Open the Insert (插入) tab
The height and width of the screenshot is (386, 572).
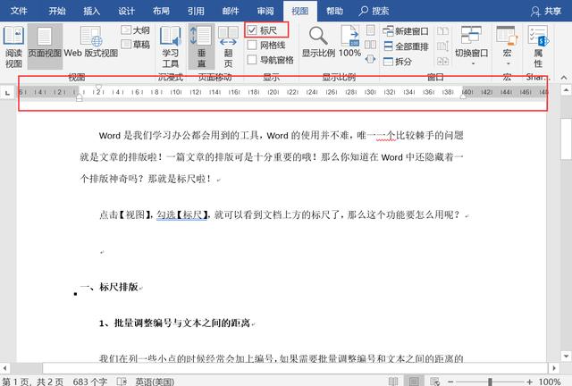91,11
